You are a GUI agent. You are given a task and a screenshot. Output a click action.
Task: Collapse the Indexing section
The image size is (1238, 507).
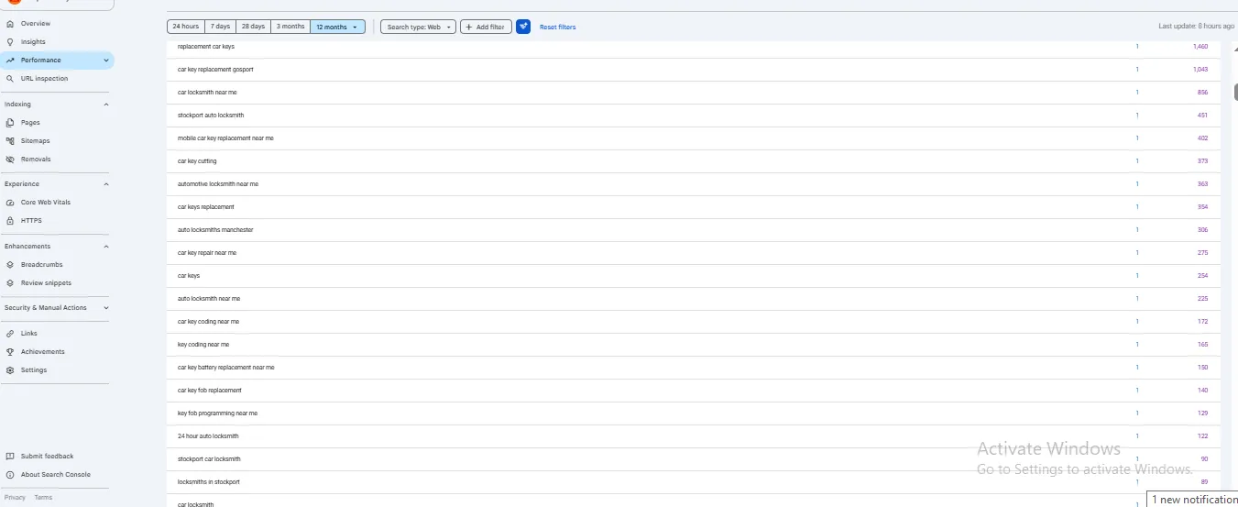point(106,105)
